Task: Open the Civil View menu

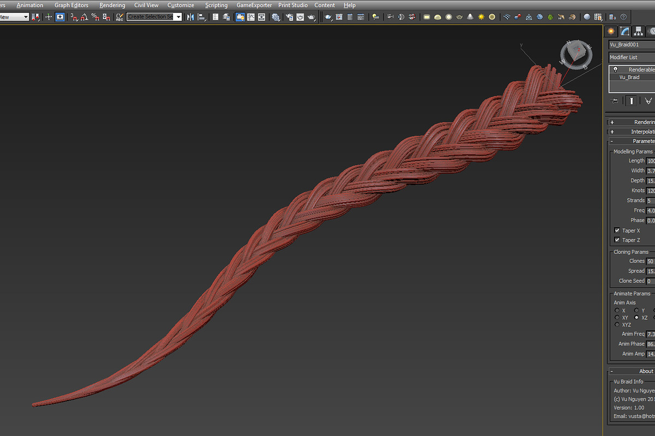Action: pos(146,5)
